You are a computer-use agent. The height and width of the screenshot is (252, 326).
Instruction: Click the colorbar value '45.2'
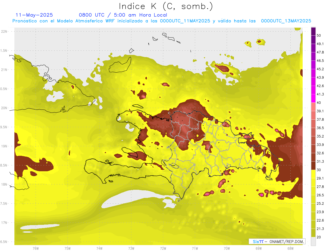click(x=320, y=69)
